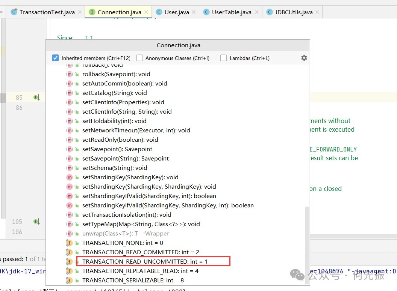Switch to JDBCUtils.java tab
The height and width of the screenshot is (291, 397).
pos(294,12)
